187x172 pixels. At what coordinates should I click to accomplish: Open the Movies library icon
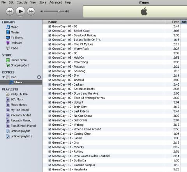click(x=8, y=32)
